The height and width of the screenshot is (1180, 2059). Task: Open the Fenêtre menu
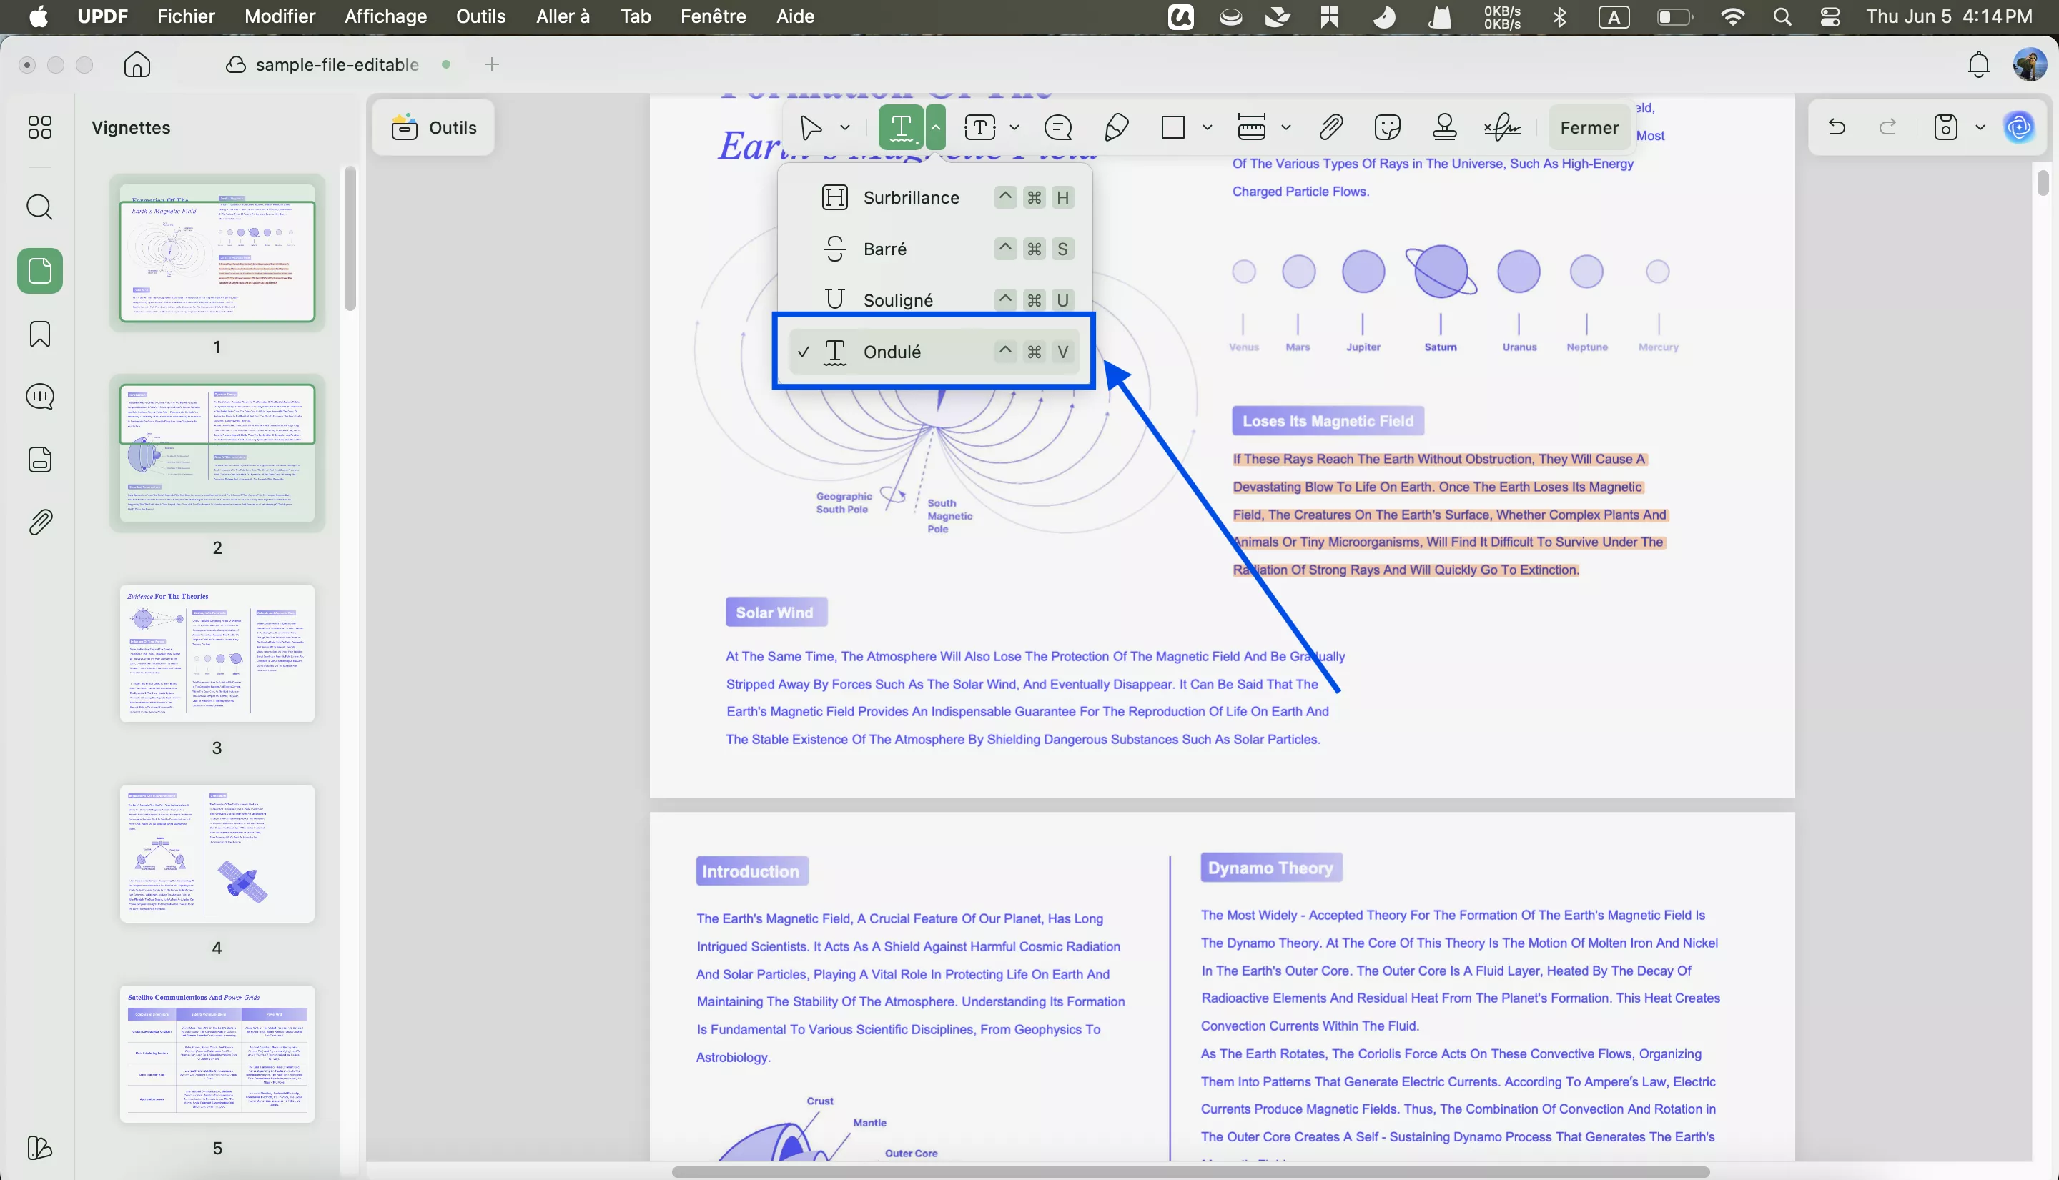point(714,16)
